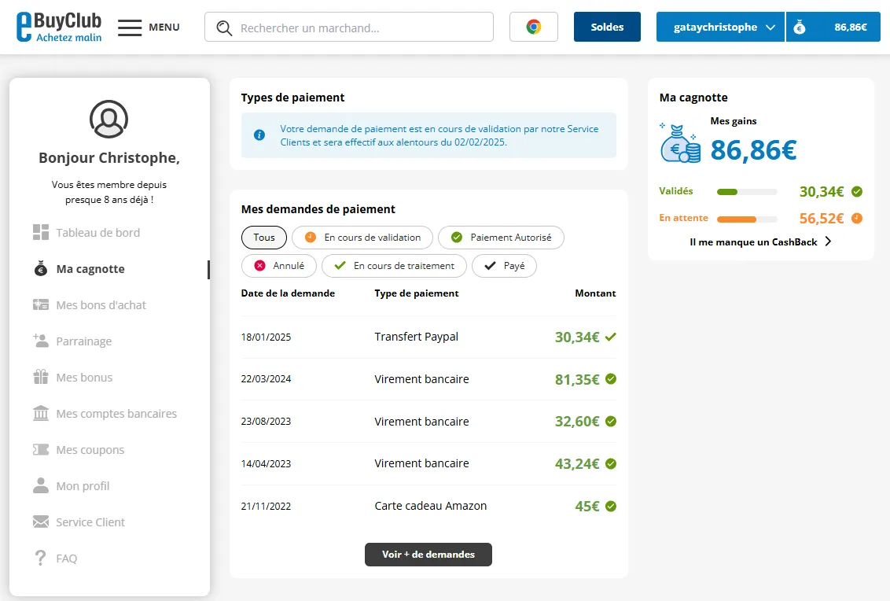Screen dimensions: 890x601
Task: Open Mes bonus section
Action: [x=84, y=377]
